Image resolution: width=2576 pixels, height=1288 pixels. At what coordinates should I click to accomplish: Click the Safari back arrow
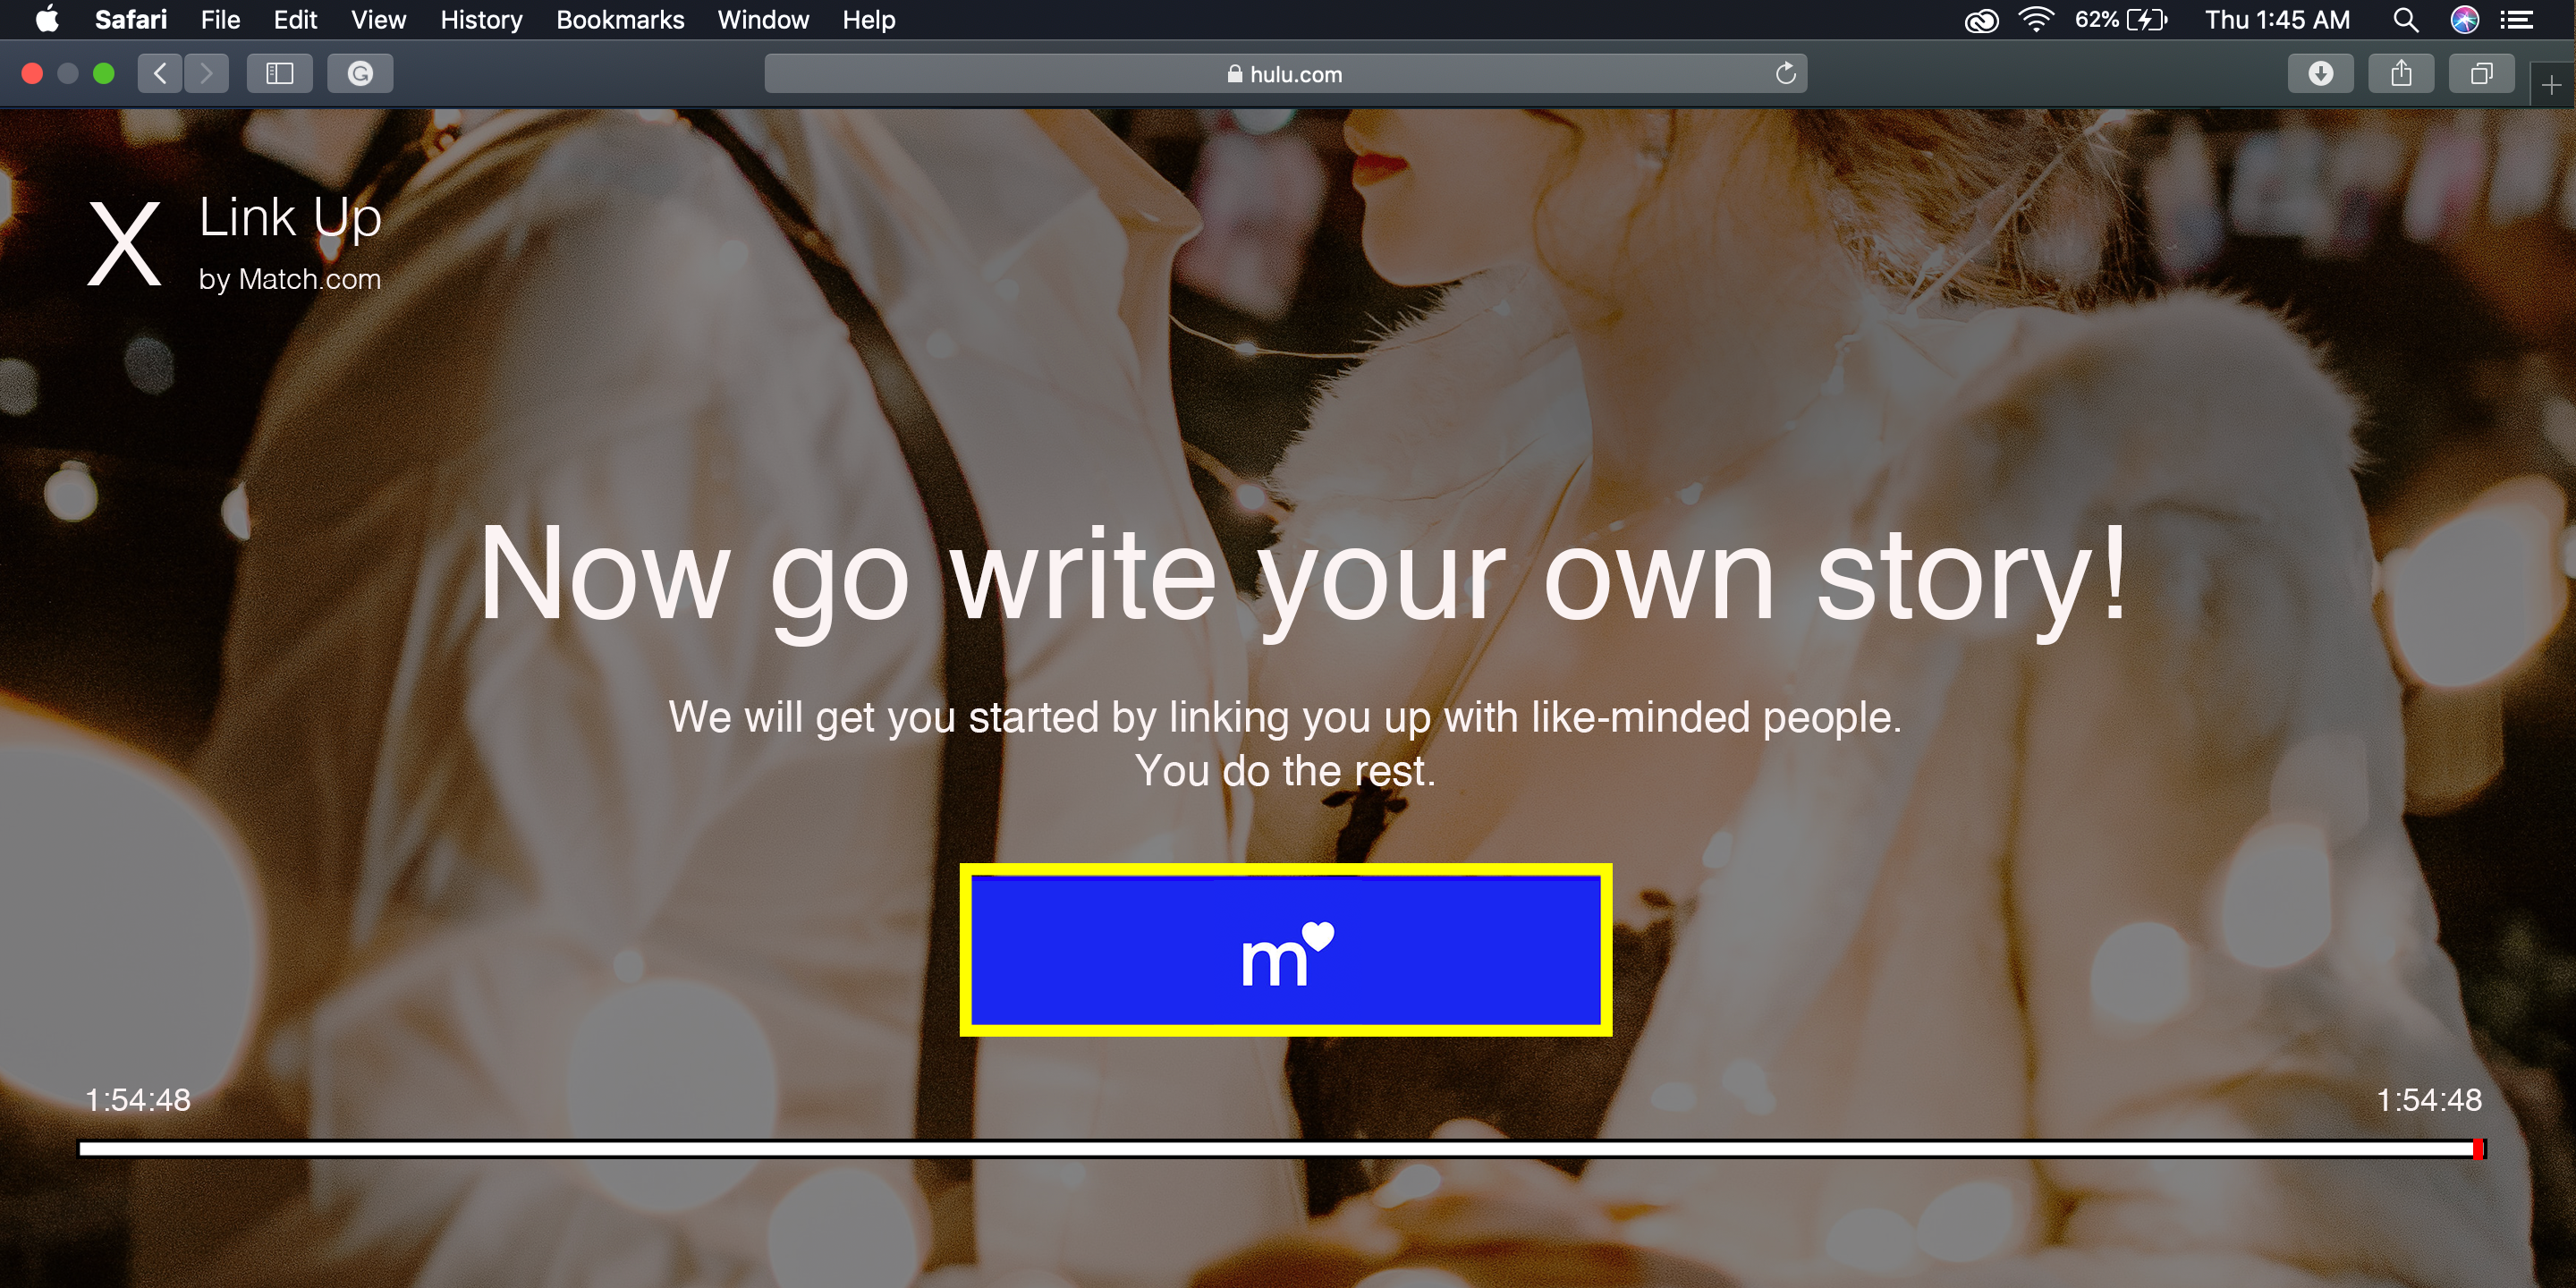(160, 73)
